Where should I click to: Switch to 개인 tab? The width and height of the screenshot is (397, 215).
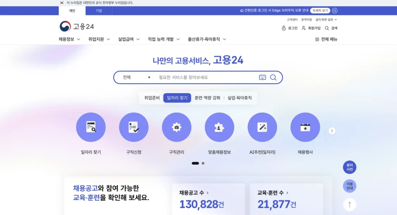pyautogui.click(x=72, y=10)
